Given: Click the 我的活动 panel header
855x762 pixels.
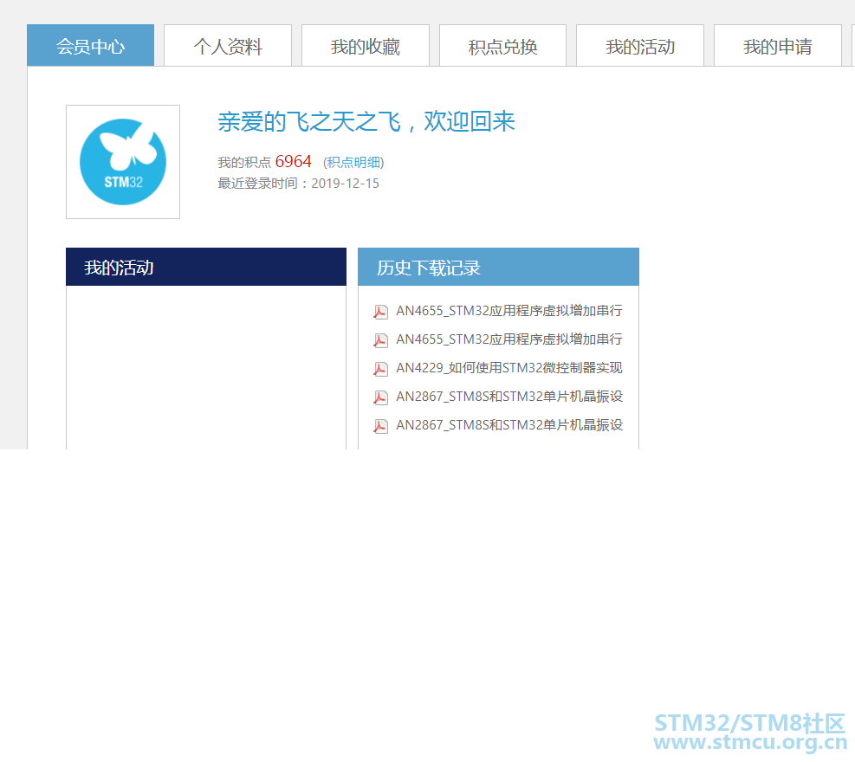Looking at the screenshot, I should 206,267.
